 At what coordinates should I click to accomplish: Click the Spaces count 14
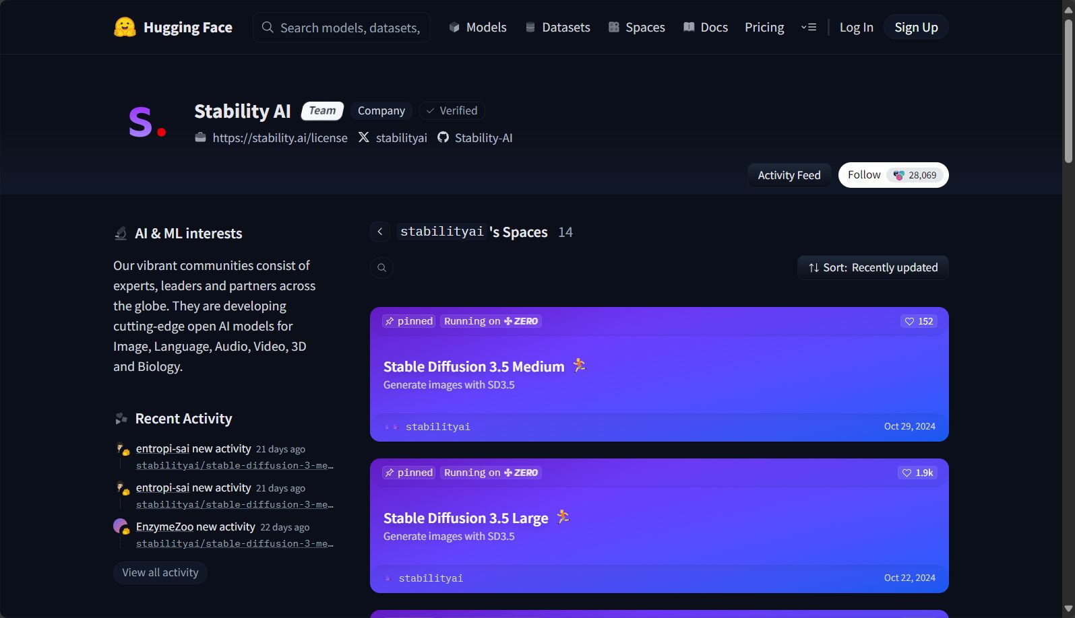pyautogui.click(x=565, y=232)
